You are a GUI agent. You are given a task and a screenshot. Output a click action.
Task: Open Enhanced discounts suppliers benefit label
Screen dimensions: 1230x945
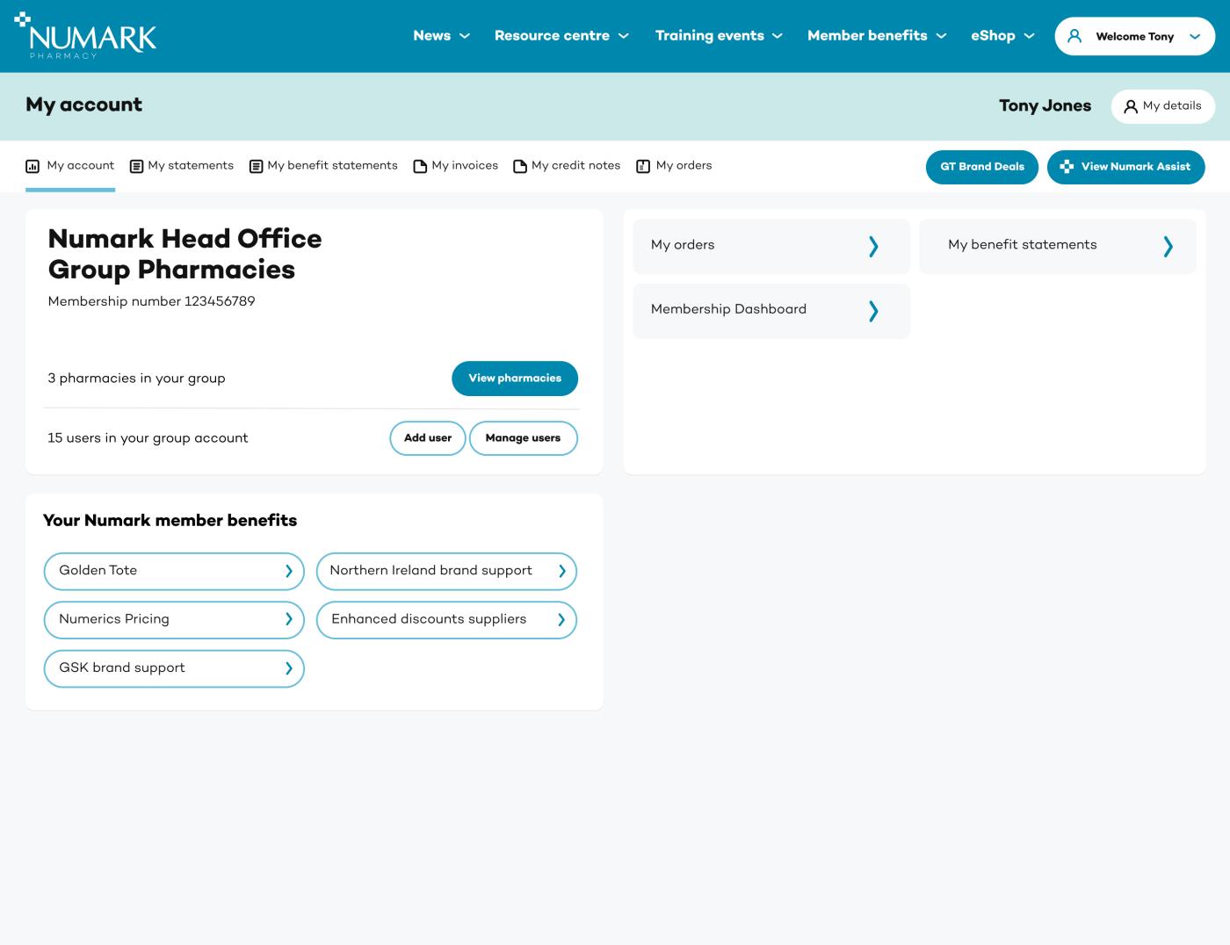pos(429,619)
